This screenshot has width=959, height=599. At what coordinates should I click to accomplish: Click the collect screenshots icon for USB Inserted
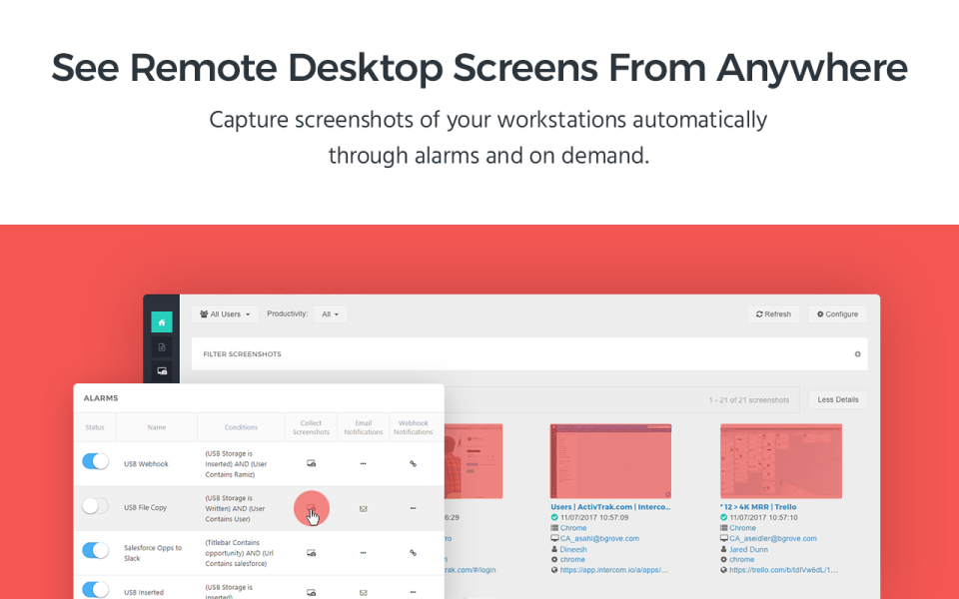[311, 592]
